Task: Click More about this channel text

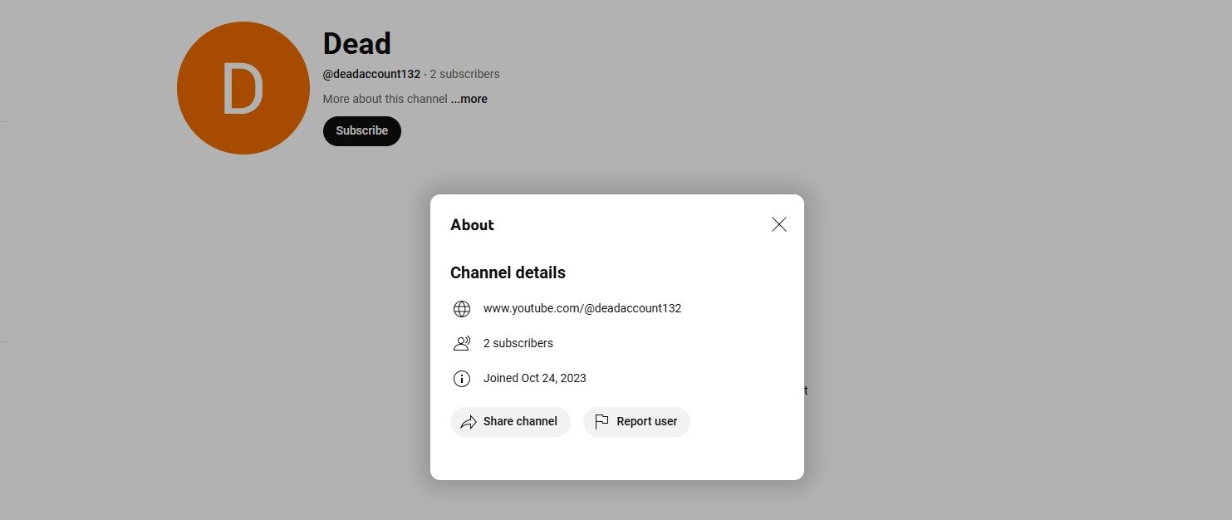Action: tap(385, 99)
